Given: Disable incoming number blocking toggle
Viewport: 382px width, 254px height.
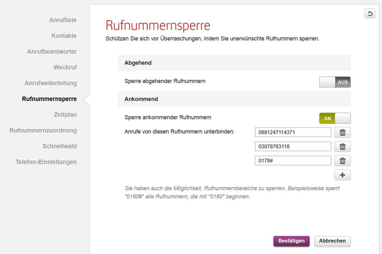Looking at the screenshot, I should pos(335,118).
